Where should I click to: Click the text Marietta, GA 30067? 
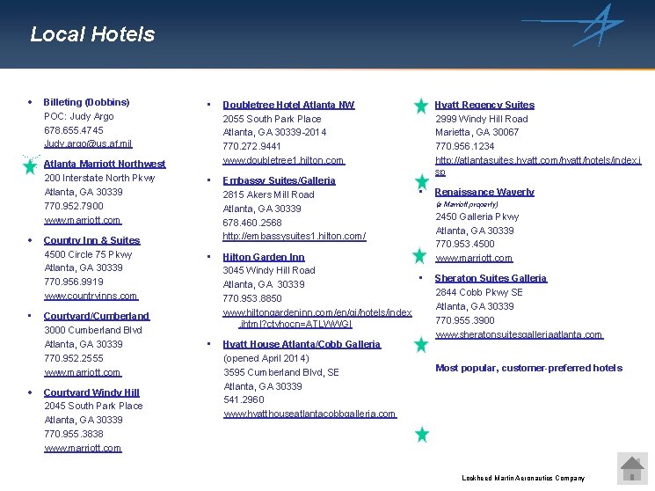pyautogui.click(x=477, y=133)
